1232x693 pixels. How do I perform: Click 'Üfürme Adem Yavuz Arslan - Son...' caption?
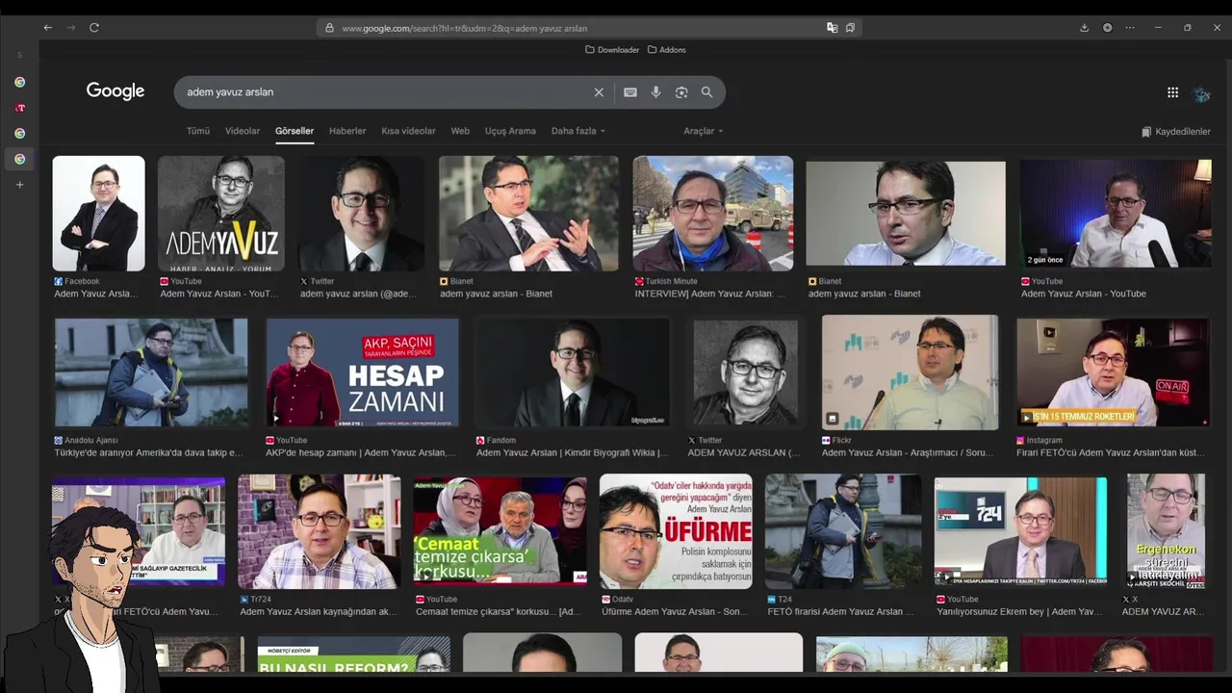tap(675, 611)
